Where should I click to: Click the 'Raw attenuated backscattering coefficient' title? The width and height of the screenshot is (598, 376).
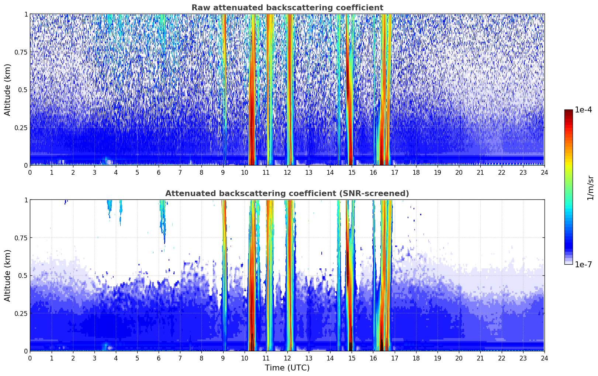point(287,8)
